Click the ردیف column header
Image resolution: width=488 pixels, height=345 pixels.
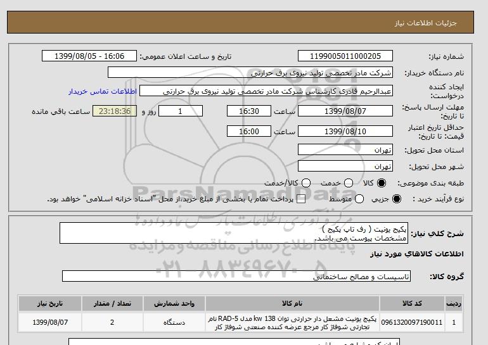tap(454, 303)
